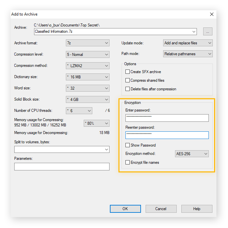Close the Add to Archive dialog
Image resolution: width=228 pixels, height=228 pixels.
click(212, 14)
